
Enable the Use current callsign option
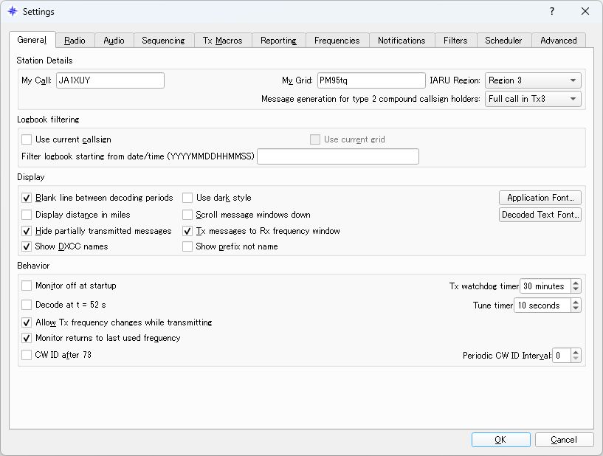click(x=27, y=139)
